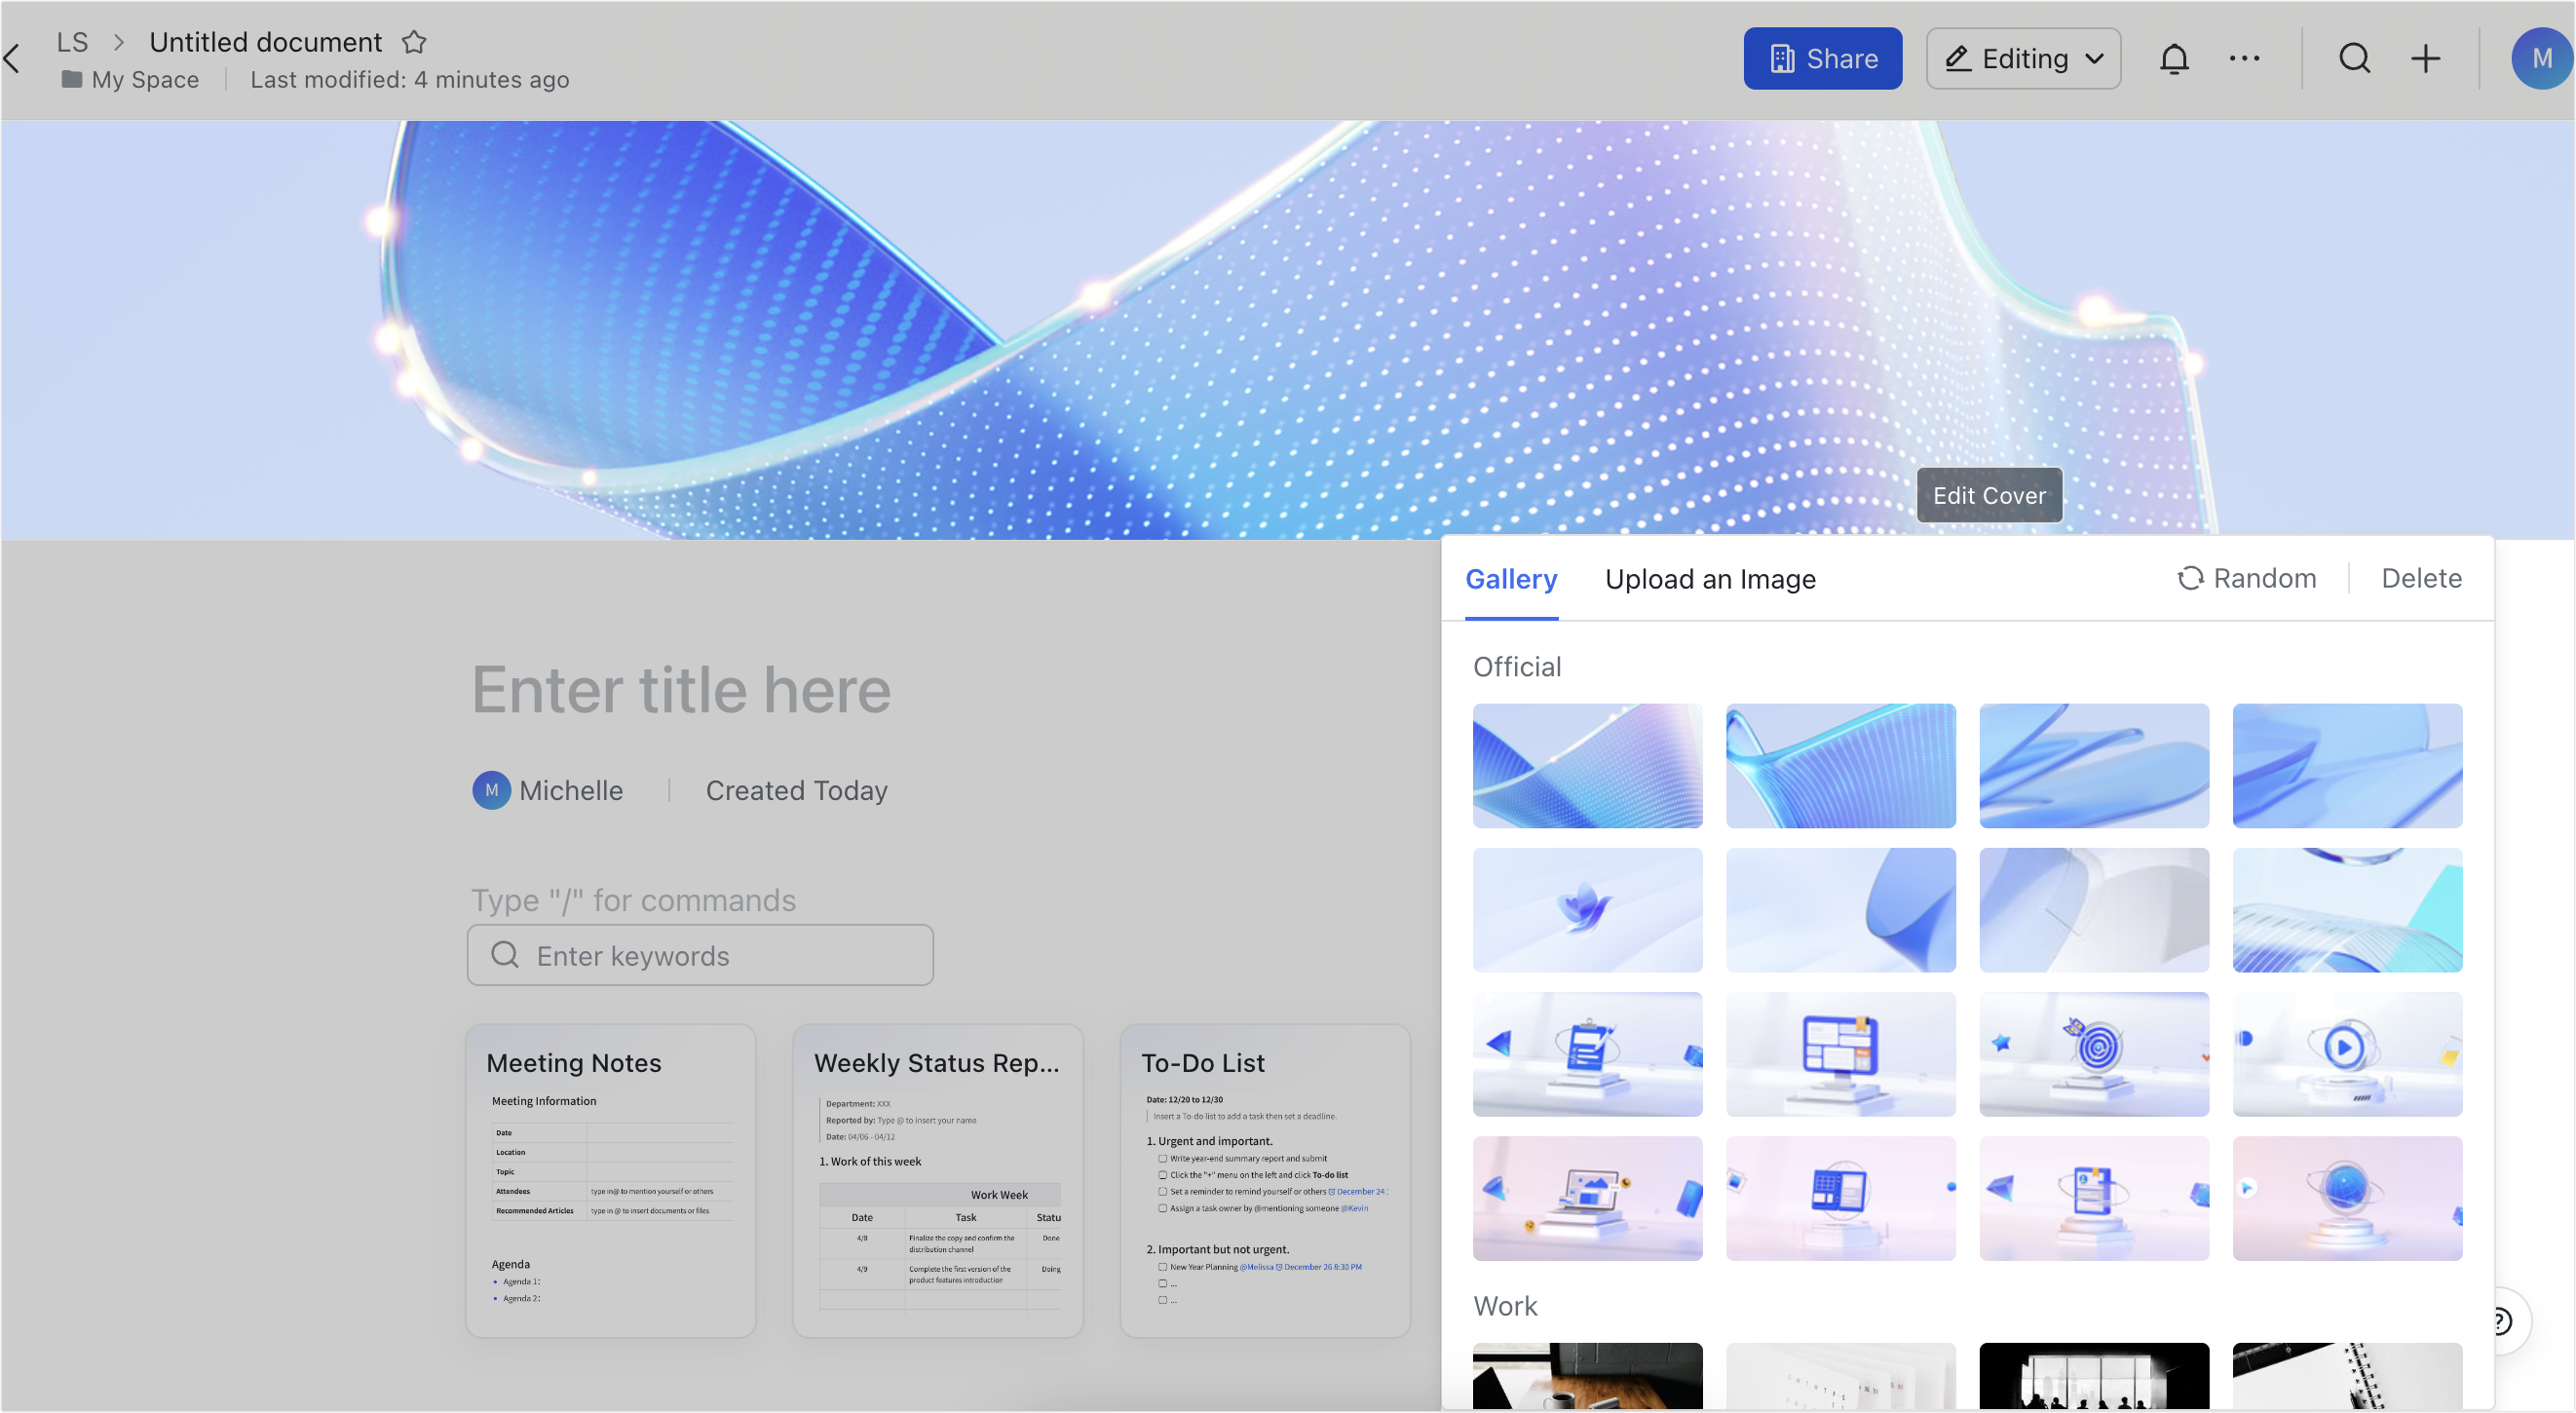Viewport: 2576px width, 1413px height.
Task: Click inside the Enter keywords search field
Action: tap(699, 955)
